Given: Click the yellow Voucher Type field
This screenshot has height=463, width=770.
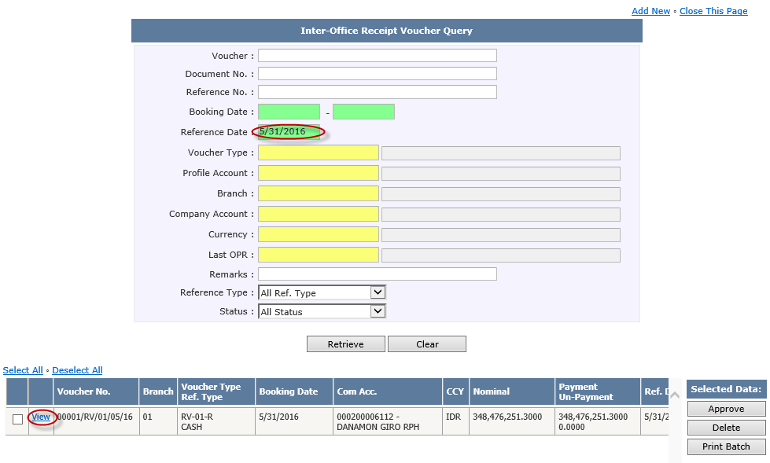Looking at the screenshot, I should tap(318, 152).
